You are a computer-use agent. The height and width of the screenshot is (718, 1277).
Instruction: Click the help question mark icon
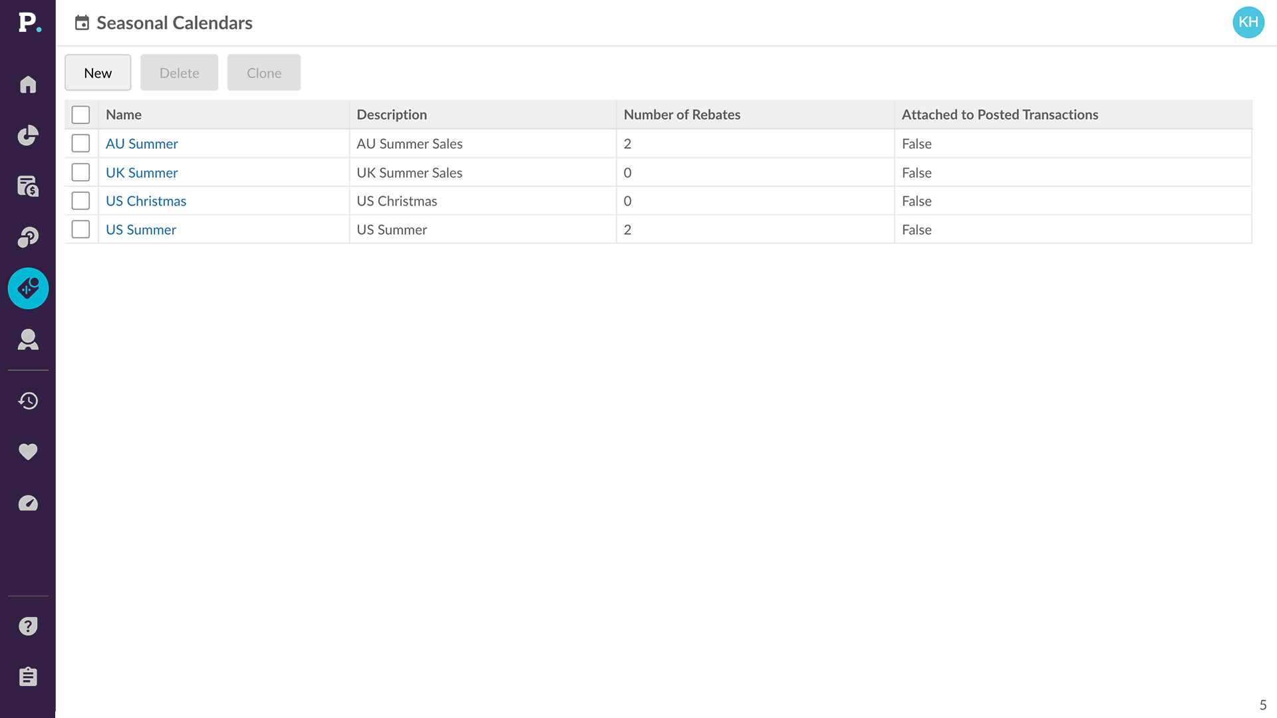click(28, 626)
